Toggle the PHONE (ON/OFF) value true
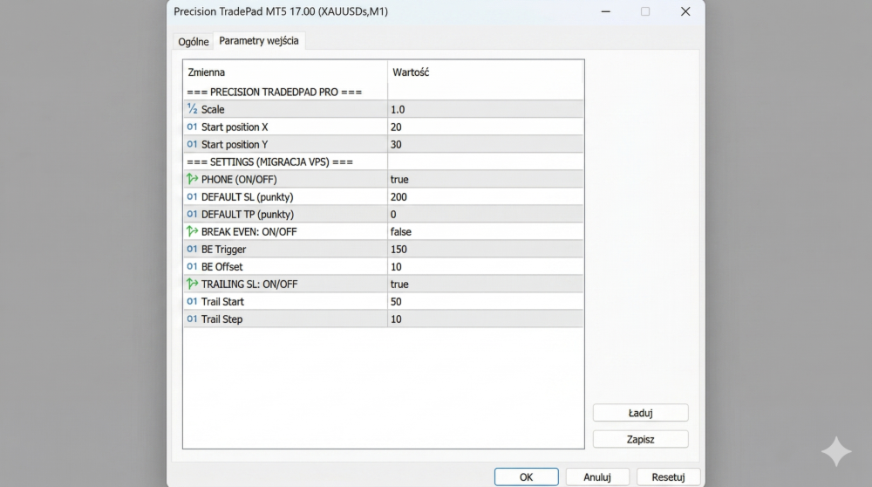The image size is (872, 487). 486,179
